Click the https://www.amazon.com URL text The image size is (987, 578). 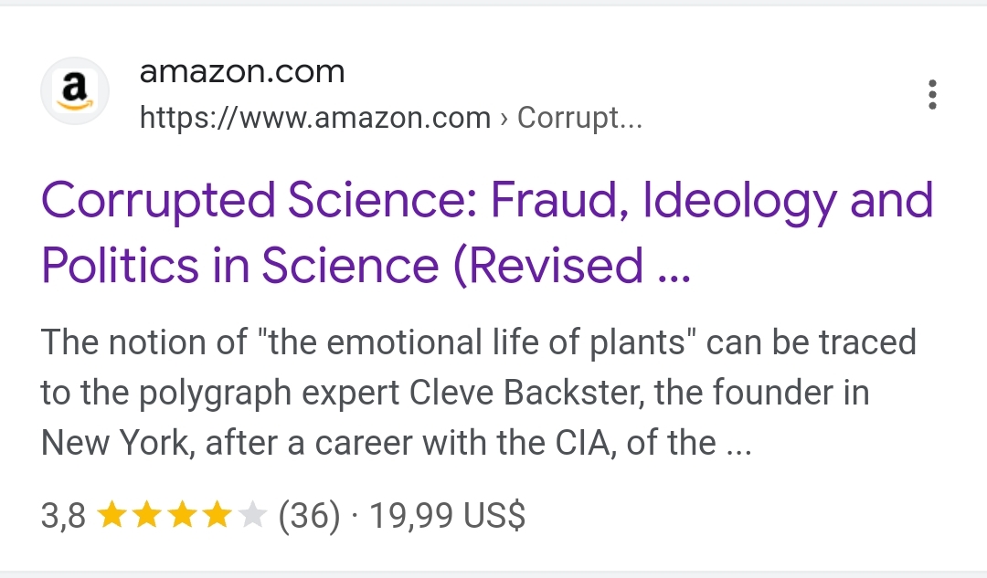pyautogui.click(x=315, y=118)
